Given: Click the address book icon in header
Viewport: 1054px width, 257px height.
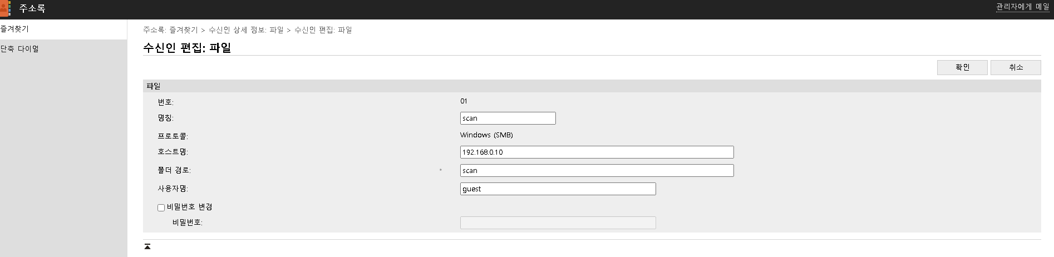Looking at the screenshot, I should [x=6, y=9].
